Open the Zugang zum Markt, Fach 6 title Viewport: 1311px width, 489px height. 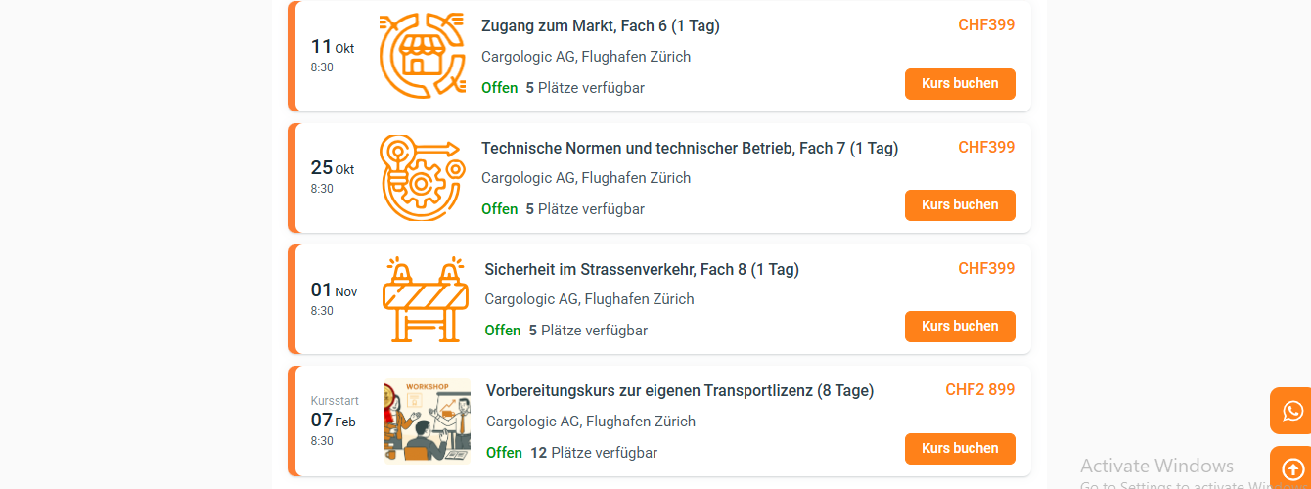(600, 26)
